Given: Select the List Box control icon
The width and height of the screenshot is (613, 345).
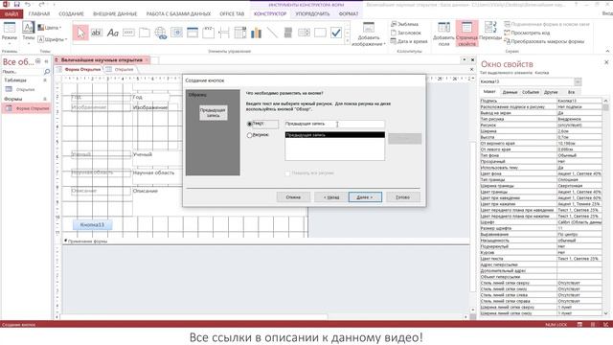Looking at the screenshot, I should pos(304,33).
